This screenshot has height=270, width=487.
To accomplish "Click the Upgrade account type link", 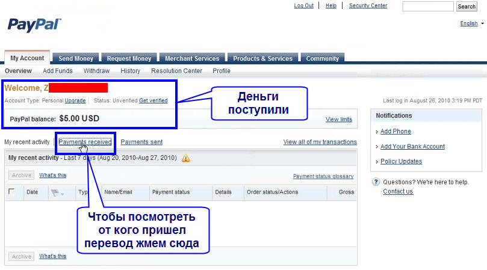I will (x=75, y=100).
